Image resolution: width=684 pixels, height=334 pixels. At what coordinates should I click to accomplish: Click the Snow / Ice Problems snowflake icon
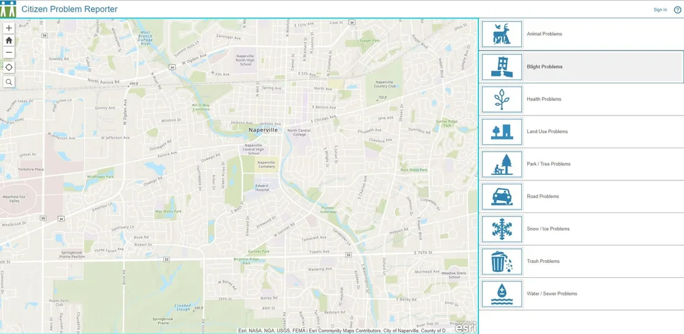pos(501,229)
